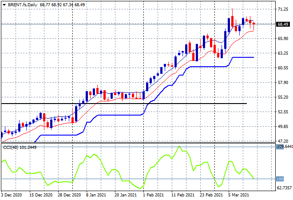Click the 8 Jan 2021 date label
The image size is (293, 200).
tap(96, 195)
